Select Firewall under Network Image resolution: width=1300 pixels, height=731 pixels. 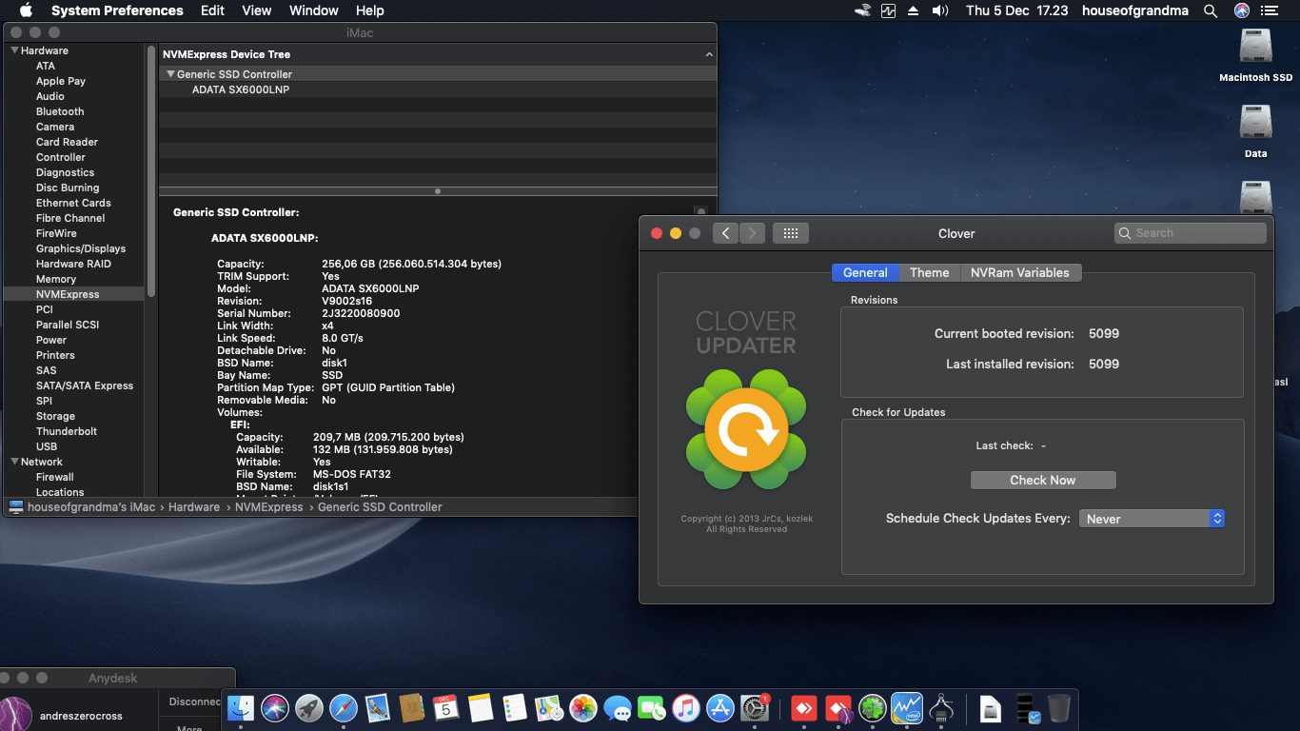click(55, 477)
